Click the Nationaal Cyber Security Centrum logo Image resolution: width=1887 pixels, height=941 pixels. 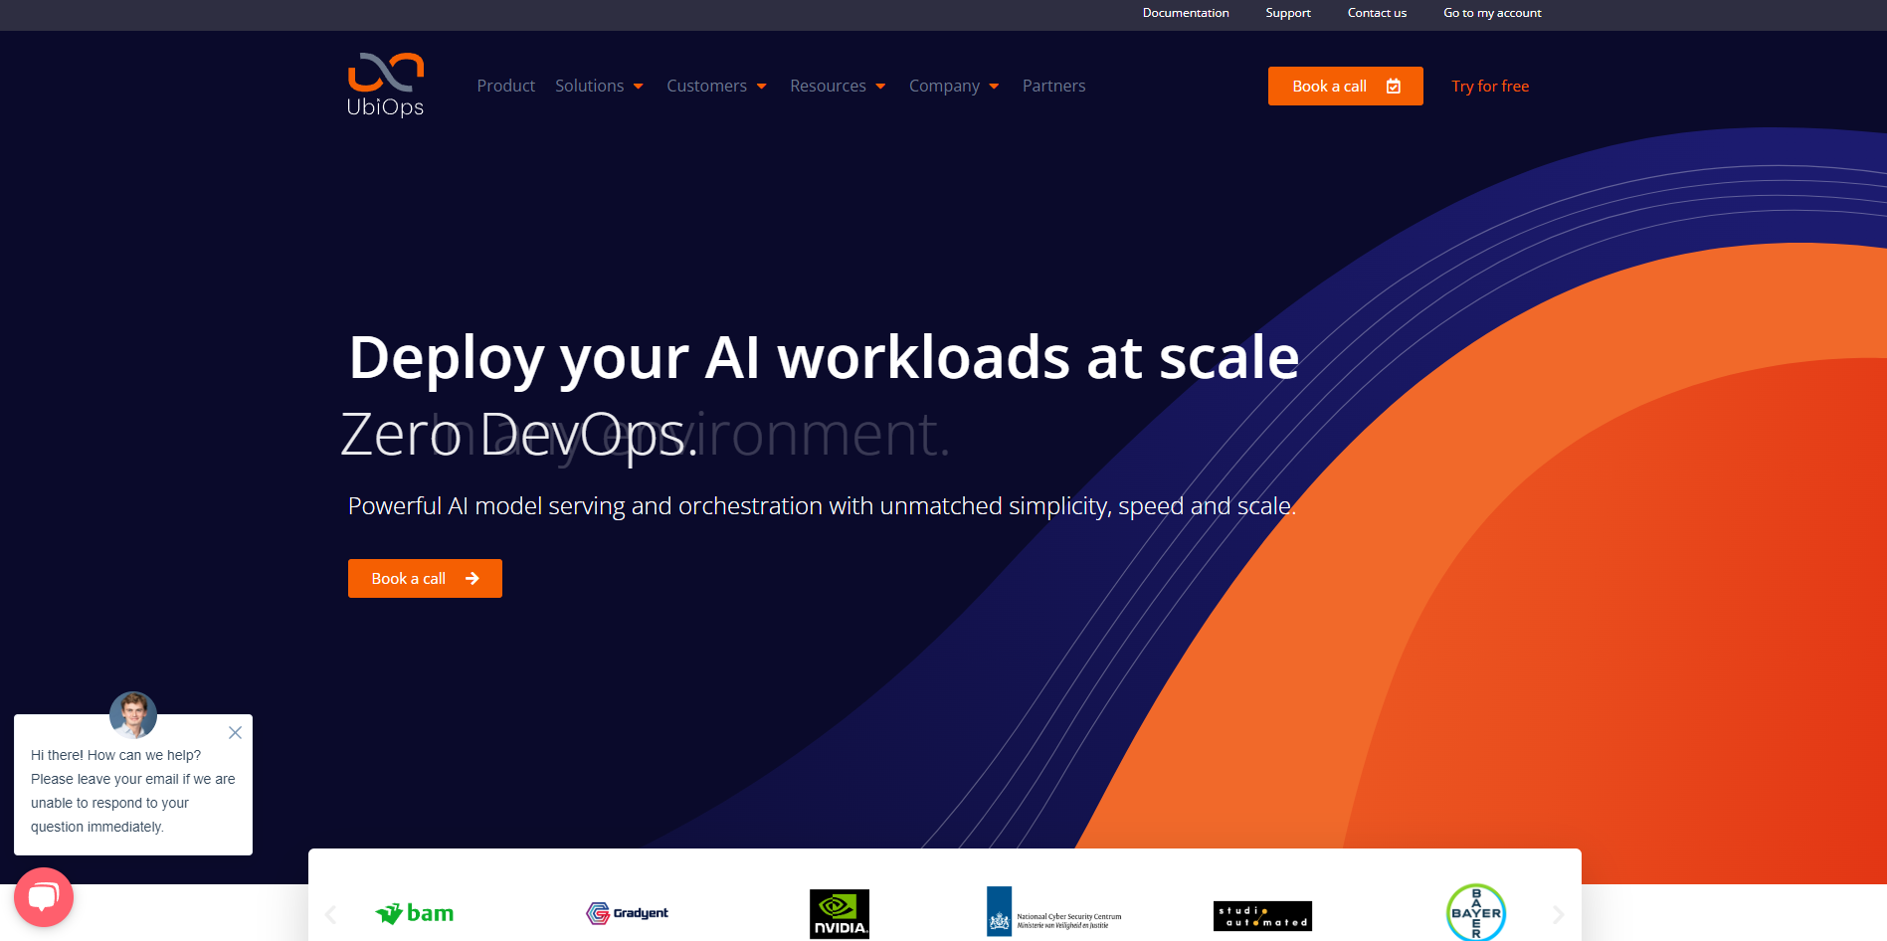[x=1054, y=913]
